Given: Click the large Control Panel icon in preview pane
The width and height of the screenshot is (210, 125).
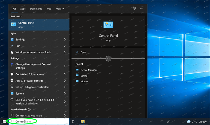Looking at the screenshot, I should [x=108, y=25].
